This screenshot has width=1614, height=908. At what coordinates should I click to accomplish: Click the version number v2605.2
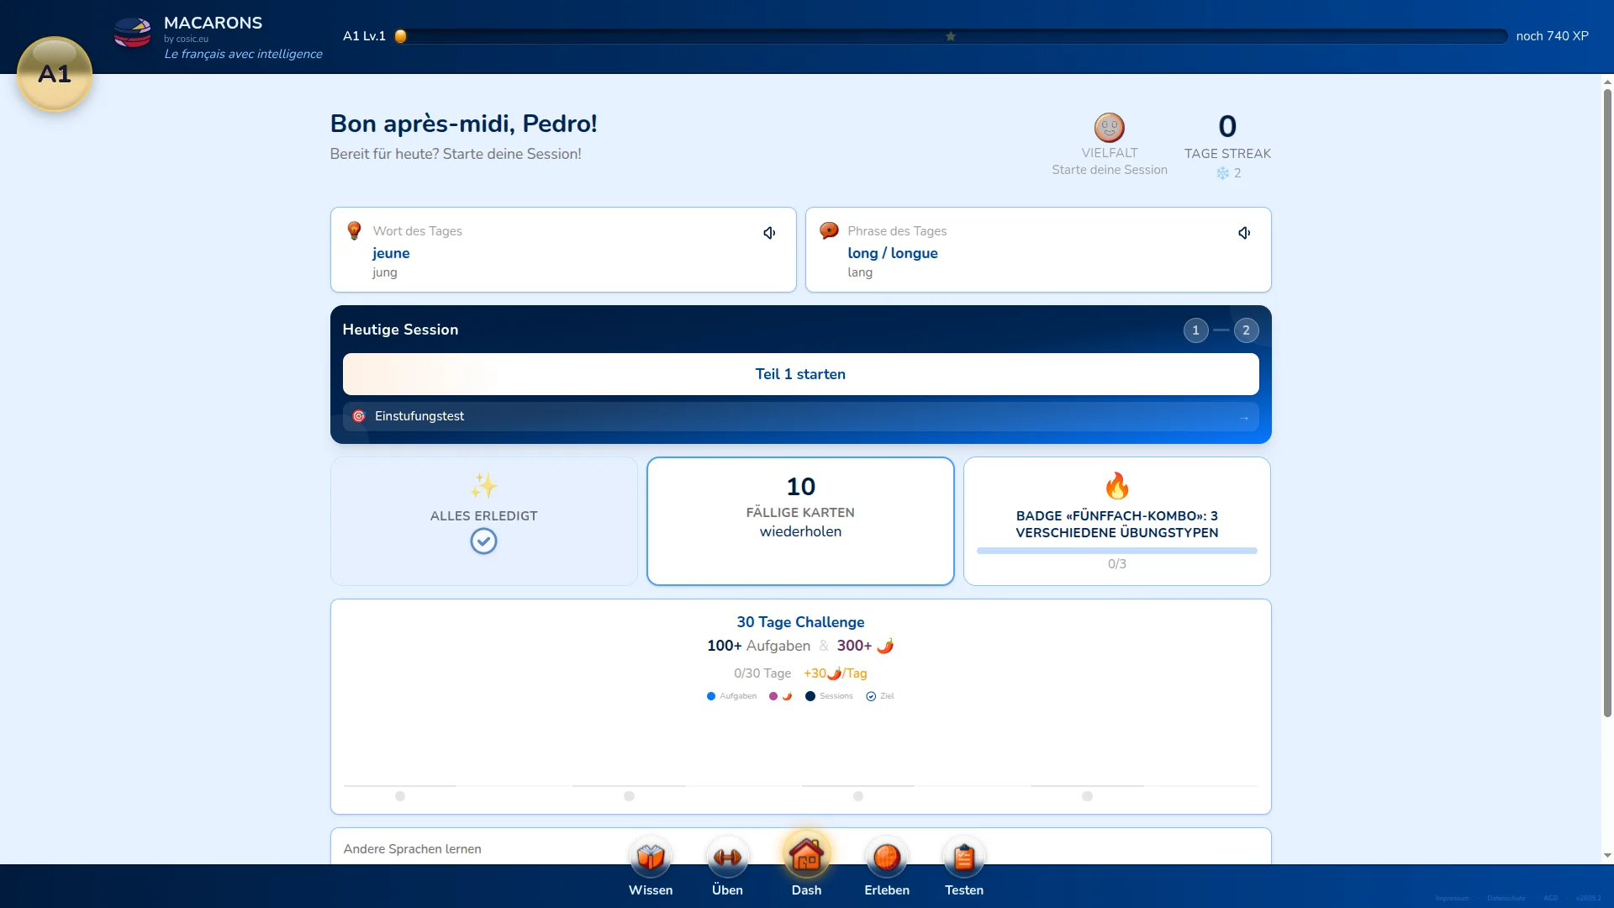point(1588,898)
